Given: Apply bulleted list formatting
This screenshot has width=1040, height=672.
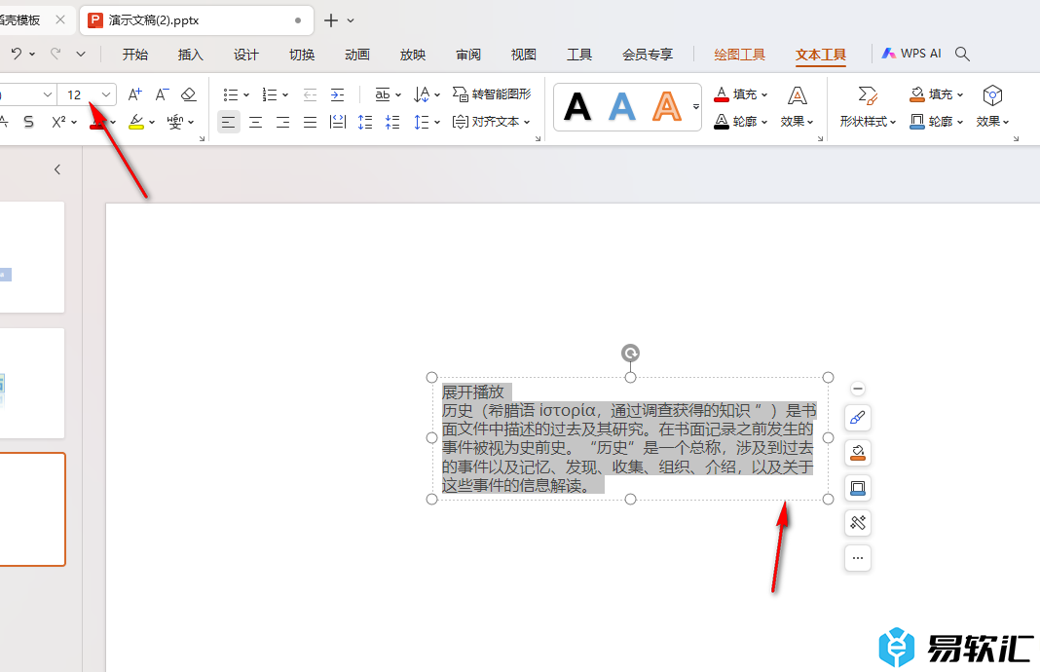Looking at the screenshot, I should (230, 94).
